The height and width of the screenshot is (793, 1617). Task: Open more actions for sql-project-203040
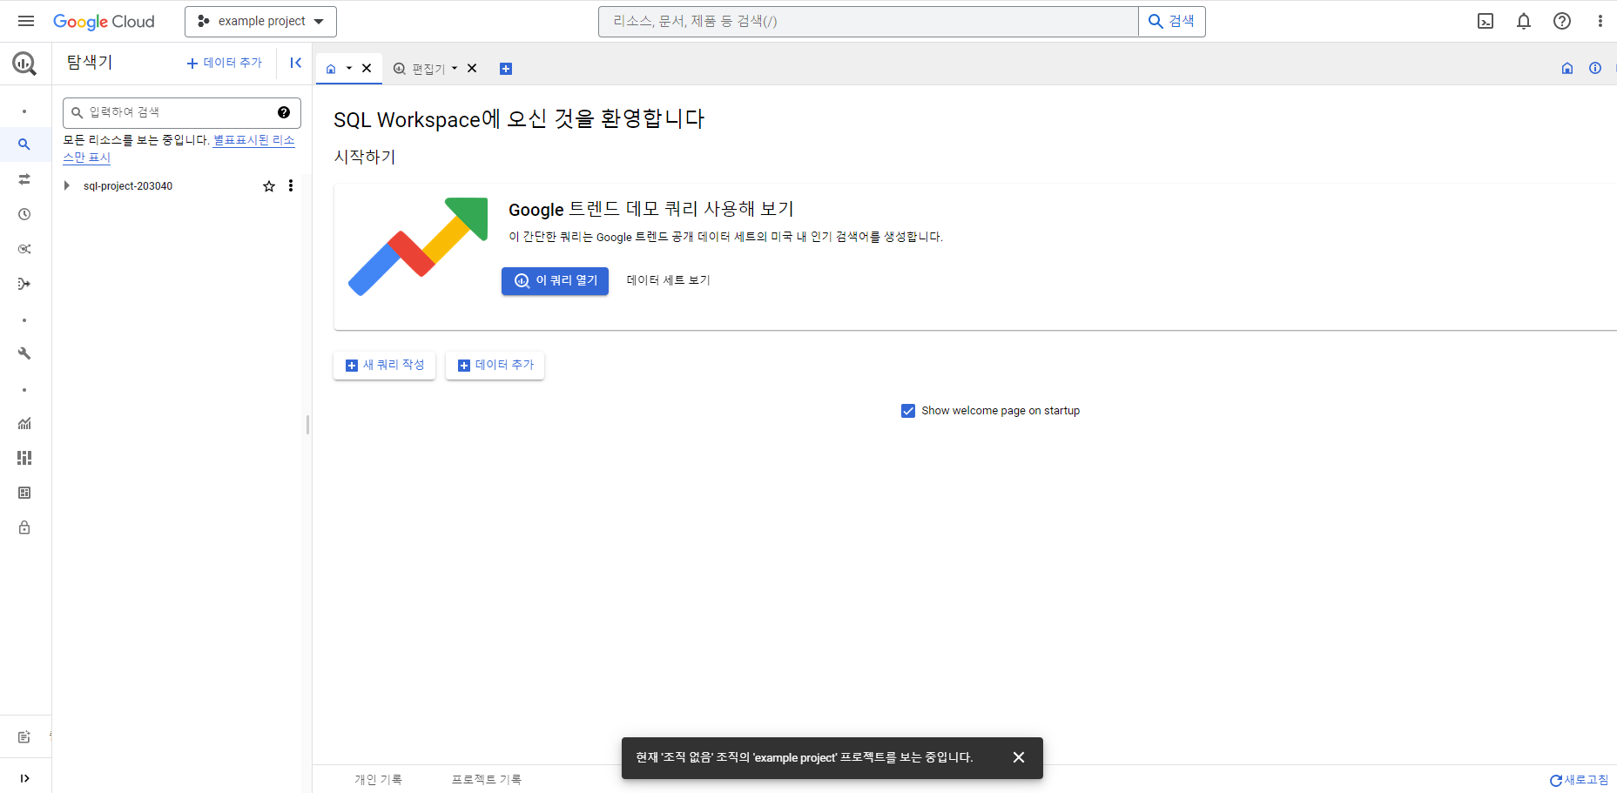(291, 185)
